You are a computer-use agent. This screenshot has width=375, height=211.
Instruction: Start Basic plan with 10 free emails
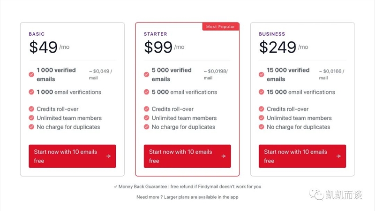coord(72,156)
